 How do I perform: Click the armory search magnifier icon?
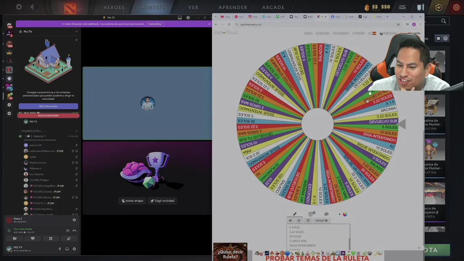pyautogui.click(x=444, y=21)
